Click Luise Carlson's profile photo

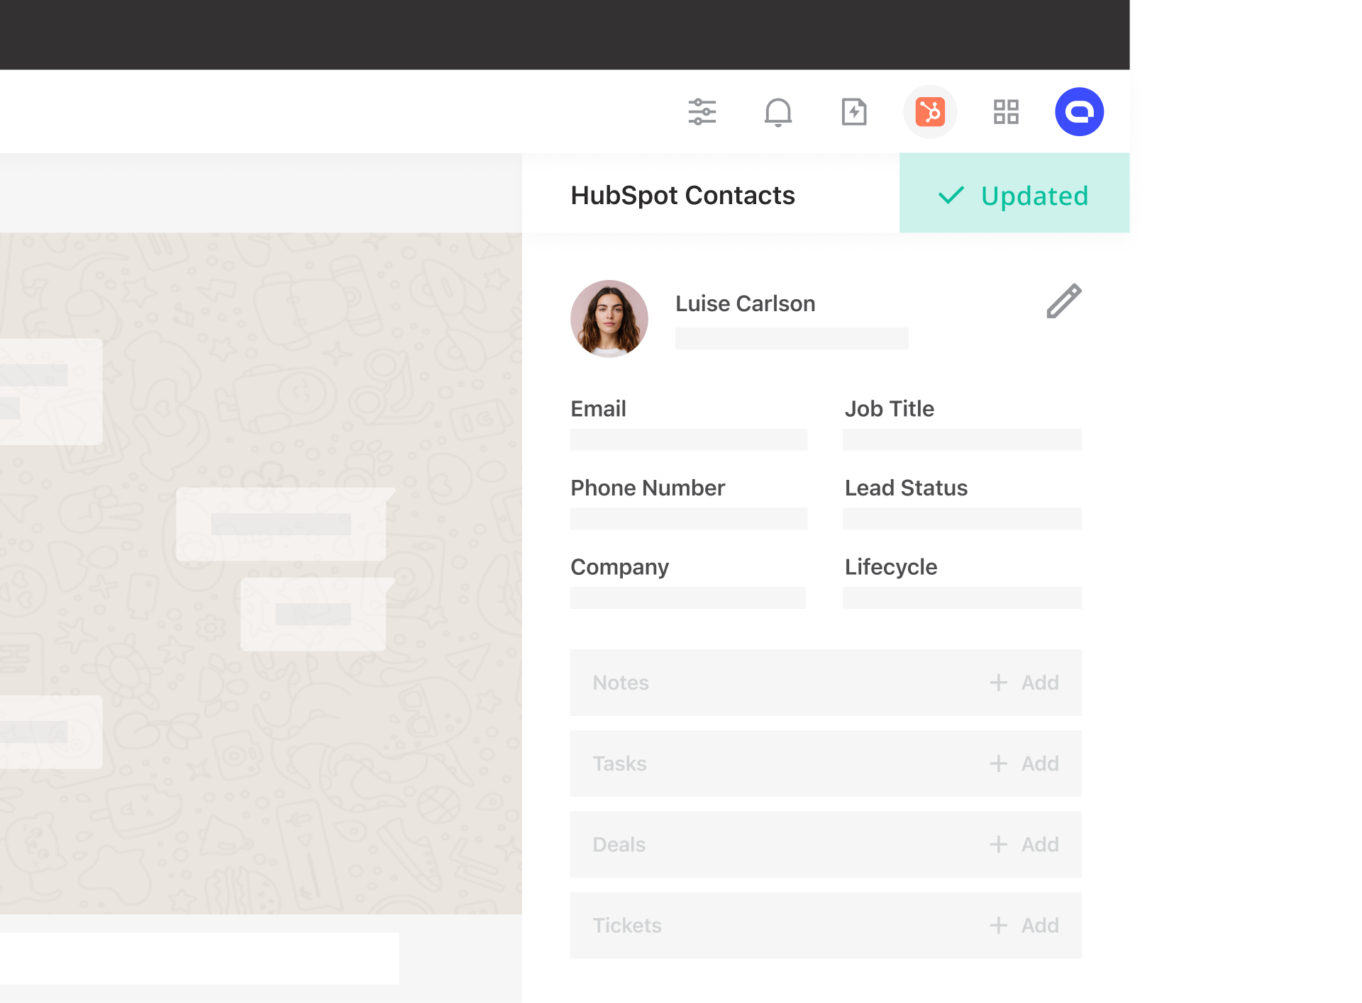609,319
